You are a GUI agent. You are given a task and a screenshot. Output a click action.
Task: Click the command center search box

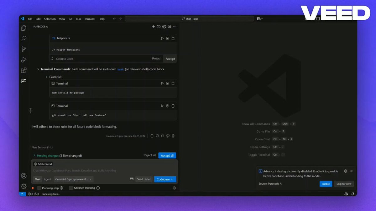[x=190, y=19]
